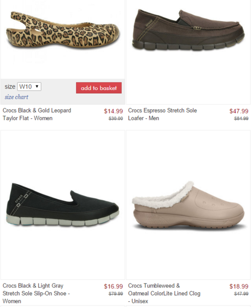The width and height of the screenshot is (251, 307).
Task: Click the Espresso Stretch Sole Loafer image
Action: coord(188,29)
